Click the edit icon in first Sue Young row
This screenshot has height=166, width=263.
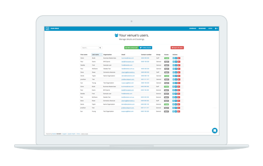coord(173,83)
